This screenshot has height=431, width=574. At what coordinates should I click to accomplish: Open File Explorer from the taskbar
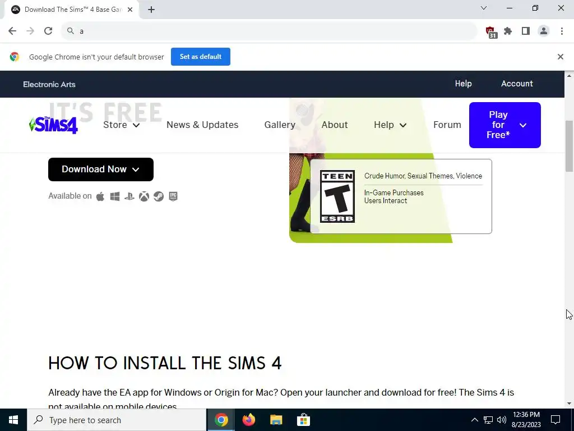coord(276,420)
